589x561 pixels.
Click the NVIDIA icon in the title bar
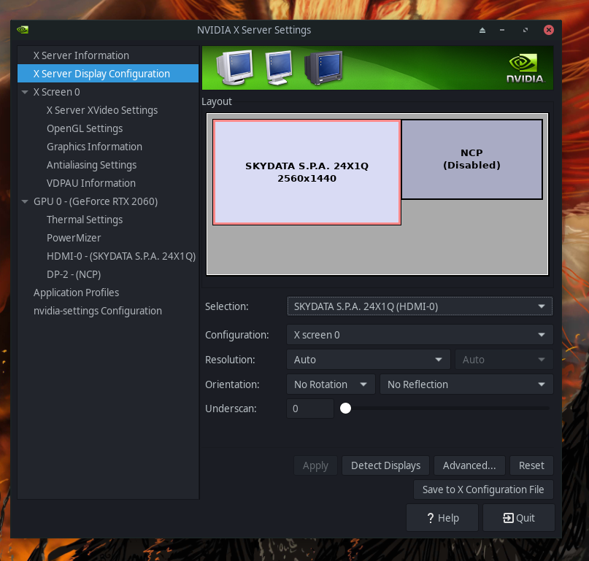click(x=22, y=30)
